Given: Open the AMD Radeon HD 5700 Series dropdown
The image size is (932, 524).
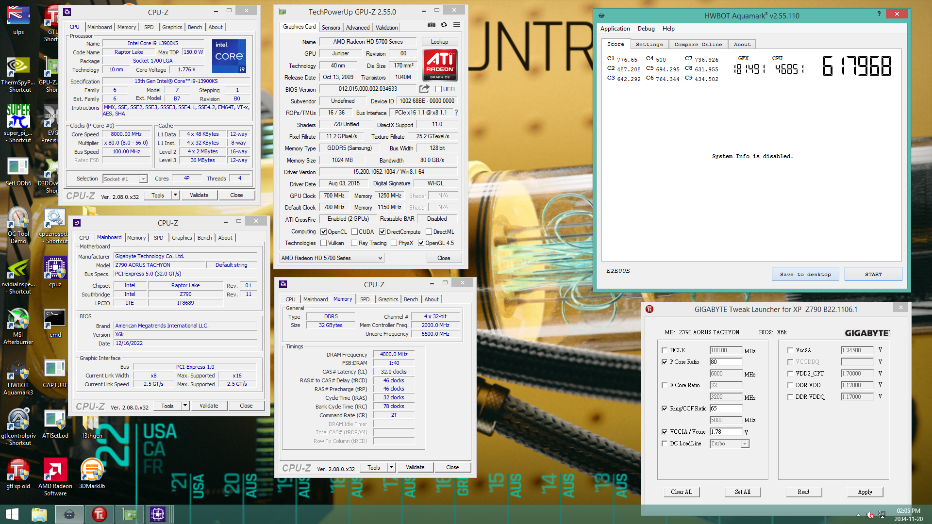Looking at the screenshot, I should click(x=332, y=258).
